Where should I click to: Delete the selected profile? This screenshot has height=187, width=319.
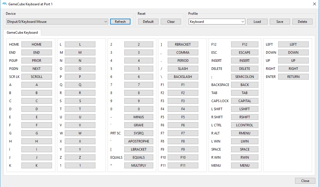click(x=302, y=22)
